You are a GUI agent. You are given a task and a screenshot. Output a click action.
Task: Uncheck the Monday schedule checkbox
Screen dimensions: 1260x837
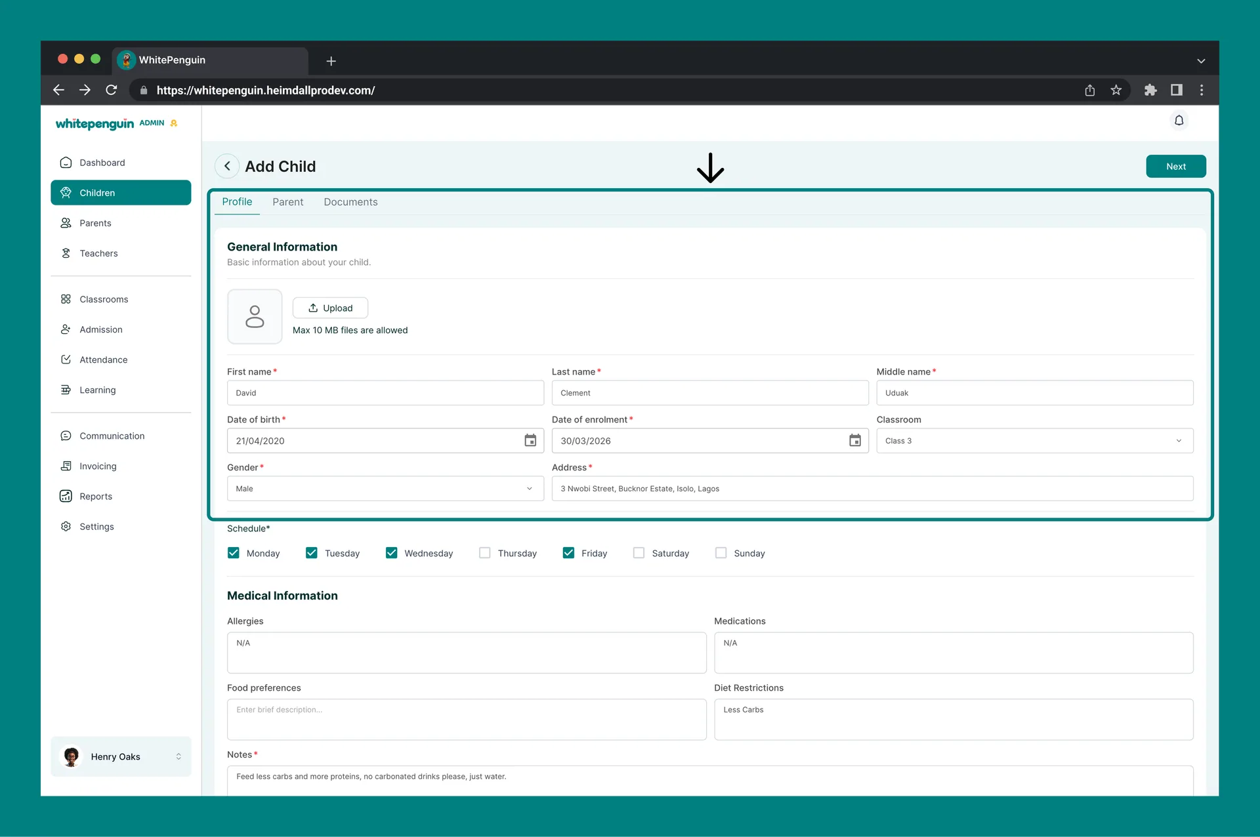[x=234, y=553]
